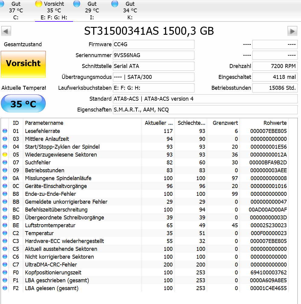Click the status orb for Kopfpositionierungszeit
The height and width of the screenshot is (304, 301).
pos(5,272)
